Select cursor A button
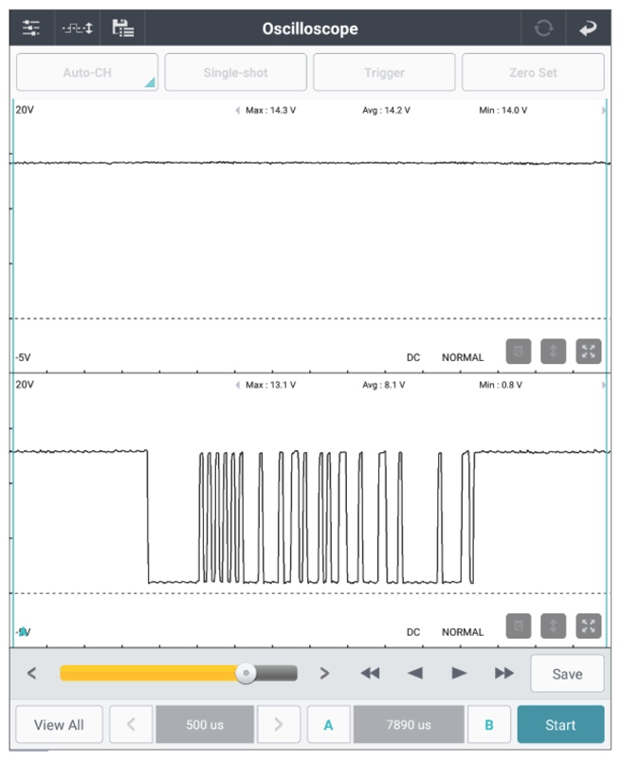 coord(328,725)
